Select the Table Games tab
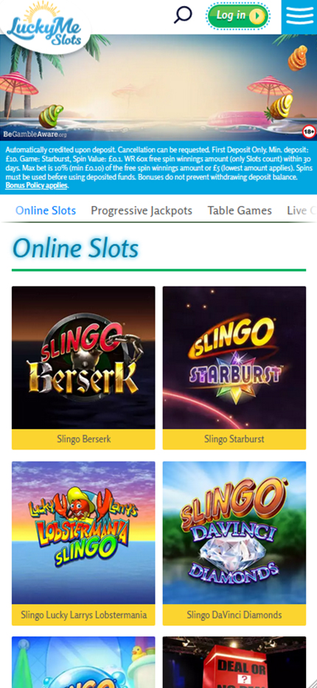Image resolution: width=317 pixels, height=688 pixels. pos(240,210)
